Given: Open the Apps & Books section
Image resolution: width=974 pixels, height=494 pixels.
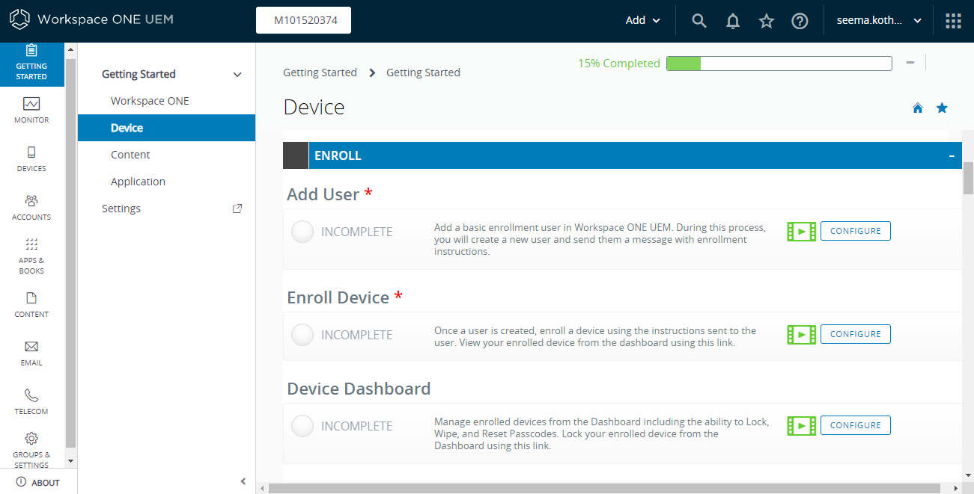Looking at the screenshot, I should click(x=31, y=255).
